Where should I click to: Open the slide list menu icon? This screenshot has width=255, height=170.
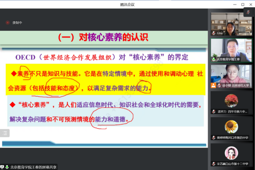(5, 133)
